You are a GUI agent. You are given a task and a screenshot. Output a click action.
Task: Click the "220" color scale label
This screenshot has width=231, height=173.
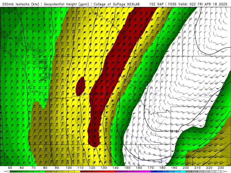209,168
